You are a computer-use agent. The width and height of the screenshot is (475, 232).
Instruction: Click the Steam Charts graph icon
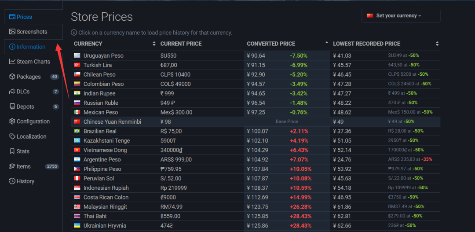tap(12, 62)
